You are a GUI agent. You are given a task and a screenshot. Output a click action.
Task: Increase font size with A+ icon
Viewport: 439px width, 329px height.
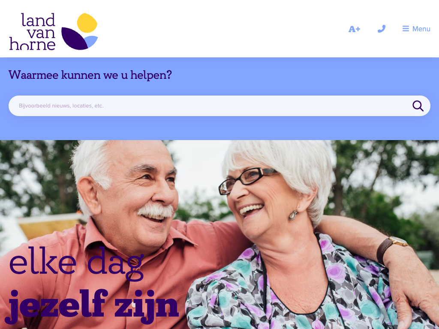tap(354, 29)
